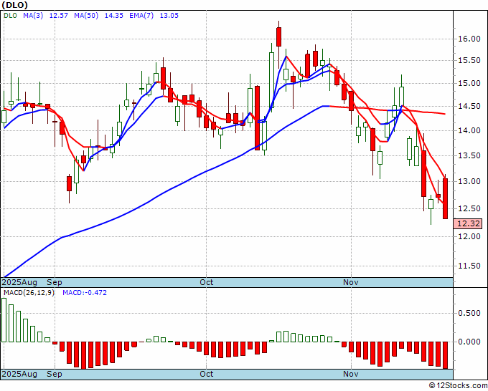The width and height of the screenshot is (488, 391).
Task: Click the 13.00 price axis label
Action: coord(469,181)
